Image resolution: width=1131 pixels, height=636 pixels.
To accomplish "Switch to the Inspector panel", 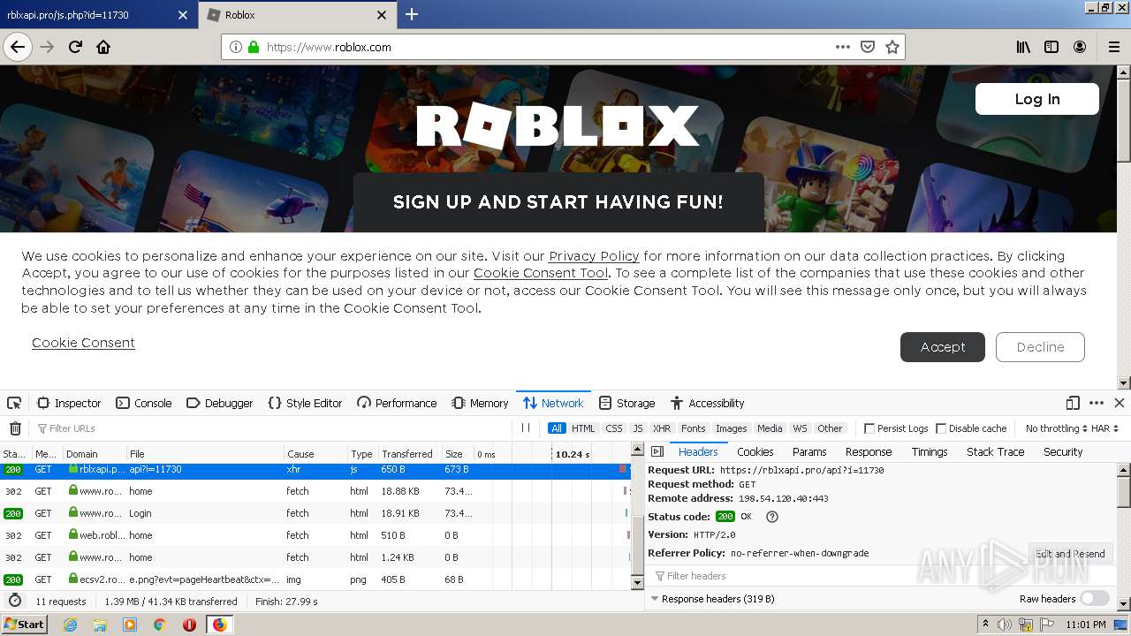I will 69,403.
